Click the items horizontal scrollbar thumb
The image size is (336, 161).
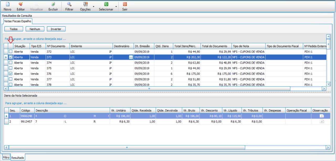(127, 148)
